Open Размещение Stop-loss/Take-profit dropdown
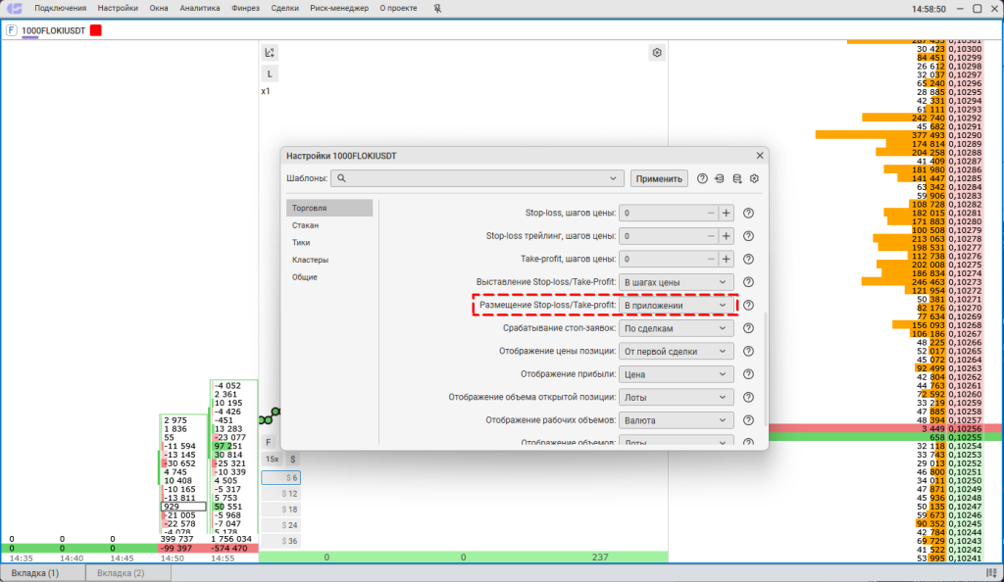This screenshot has height=582, width=1004. (x=678, y=306)
